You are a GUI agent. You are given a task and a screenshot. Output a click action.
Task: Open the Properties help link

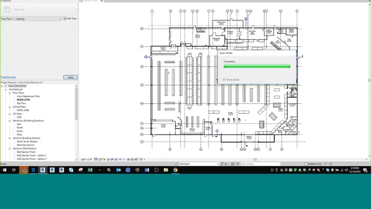click(x=8, y=77)
